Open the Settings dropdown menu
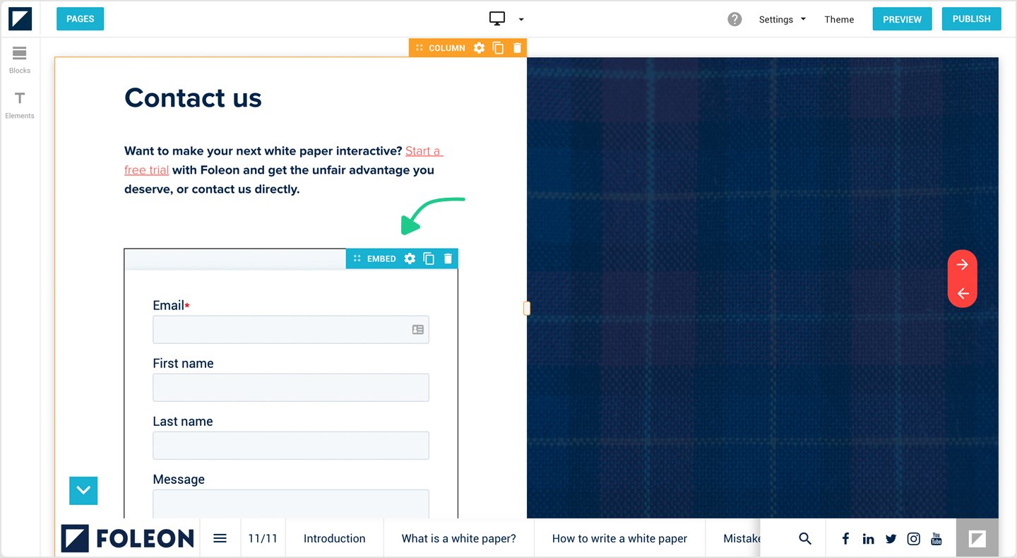This screenshot has height=558, width=1017. coord(782,20)
